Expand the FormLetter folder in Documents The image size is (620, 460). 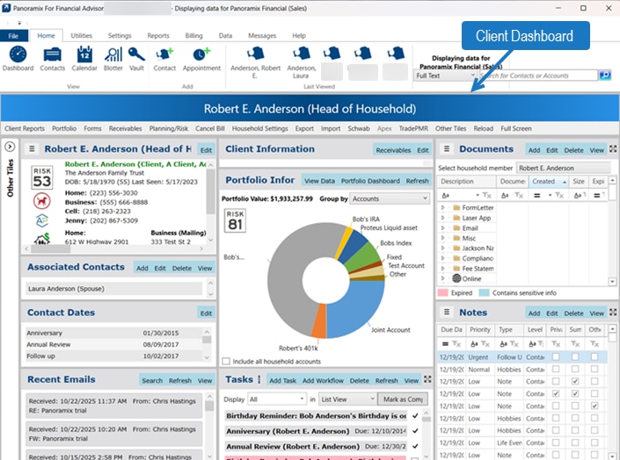pos(442,208)
